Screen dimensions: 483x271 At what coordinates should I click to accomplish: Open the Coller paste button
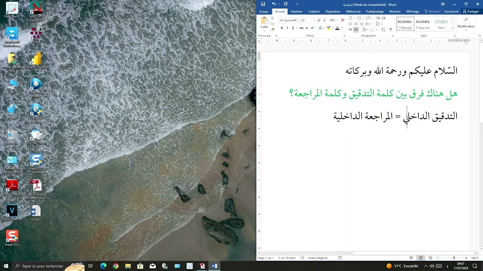click(264, 23)
